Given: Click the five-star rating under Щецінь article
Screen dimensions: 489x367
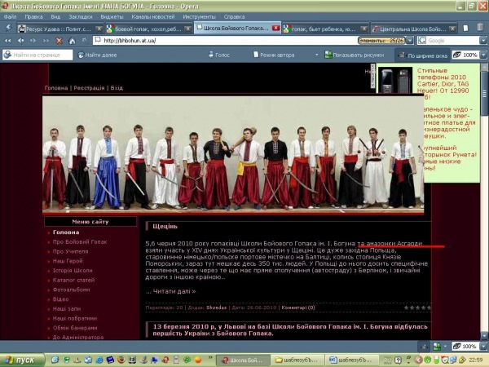Looking at the screenshot, I should (x=417, y=307).
